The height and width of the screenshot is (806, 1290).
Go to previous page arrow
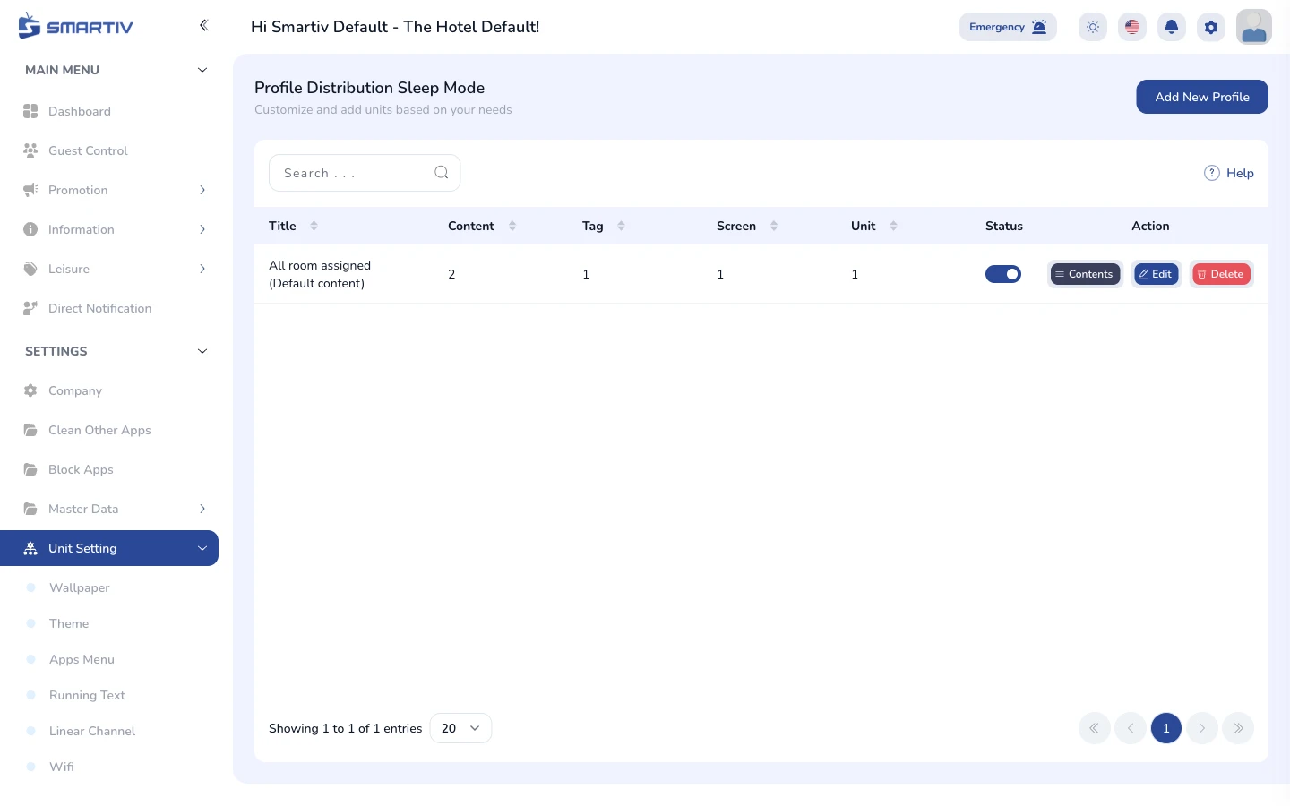tap(1131, 728)
